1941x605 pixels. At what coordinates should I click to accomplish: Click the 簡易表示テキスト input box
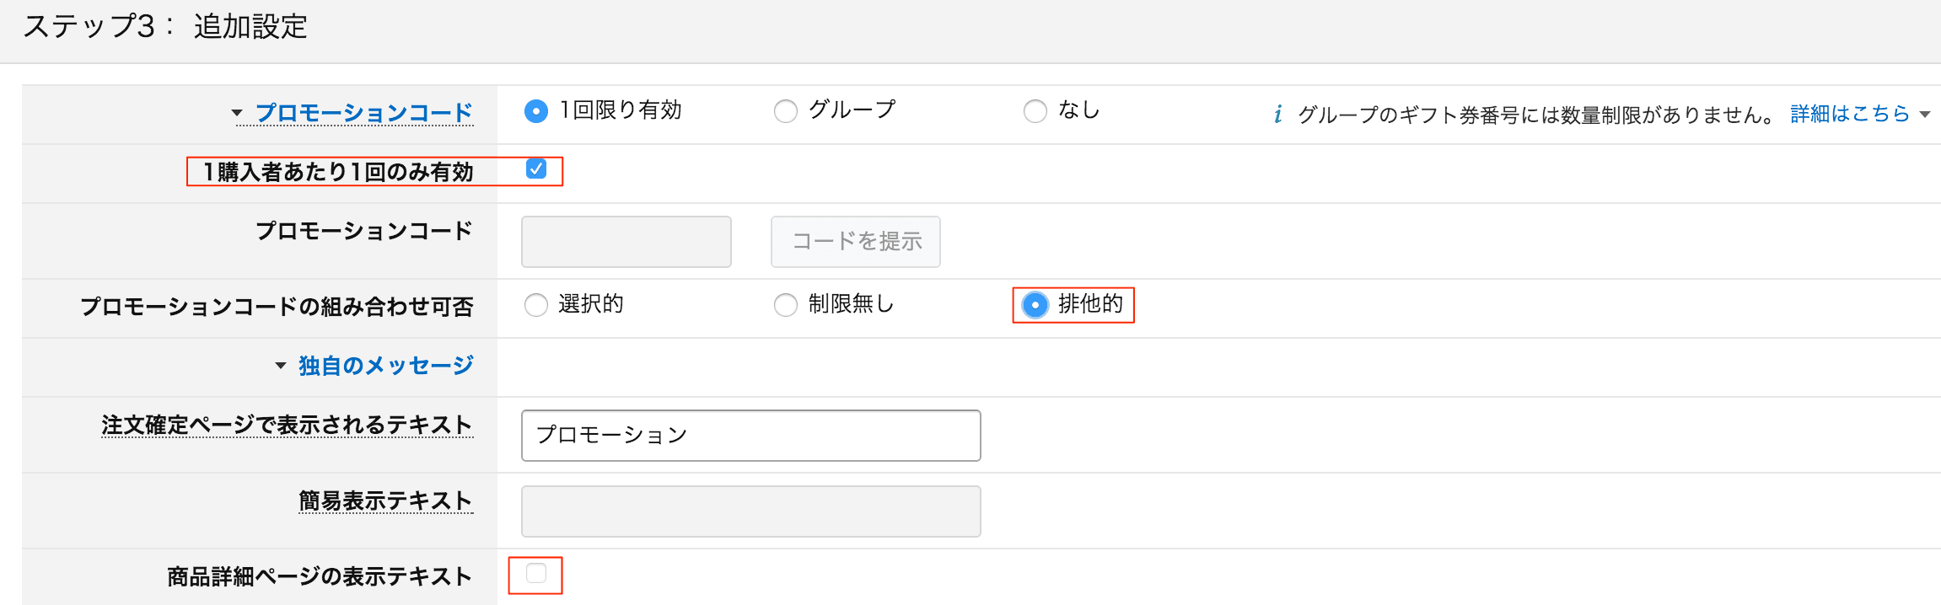(750, 511)
